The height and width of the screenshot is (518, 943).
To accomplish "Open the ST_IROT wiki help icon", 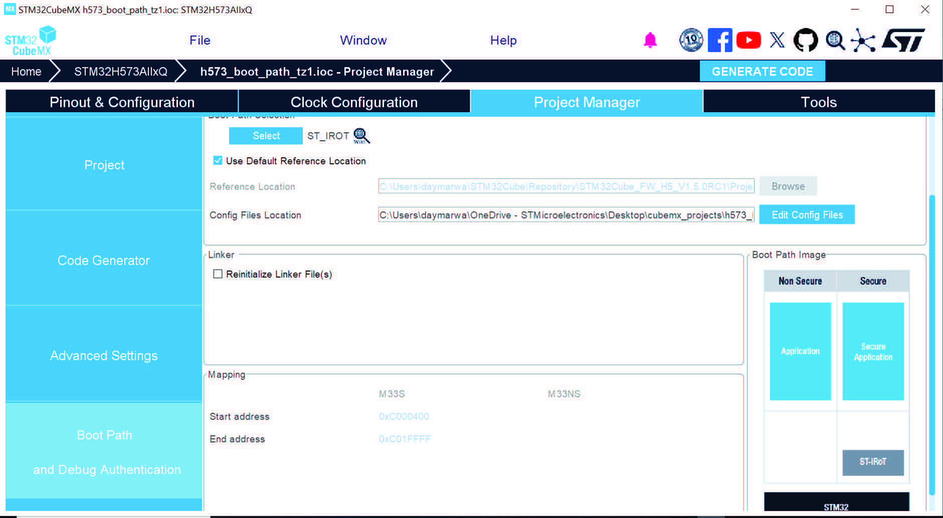I will [x=361, y=136].
